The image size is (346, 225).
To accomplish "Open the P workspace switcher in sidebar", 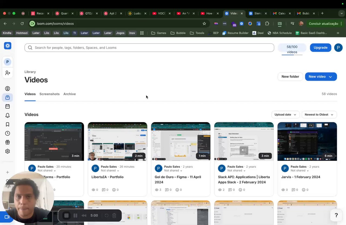I will pos(8,62).
